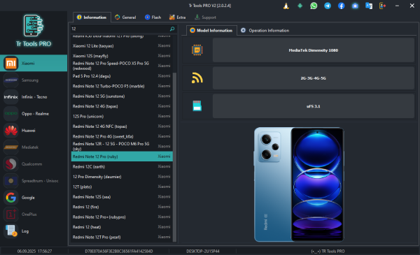
Task: Open the Qualcomm section
Action: 34,164
